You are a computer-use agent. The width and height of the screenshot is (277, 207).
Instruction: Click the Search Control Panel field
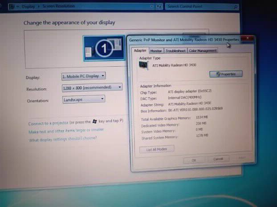(202, 7)
